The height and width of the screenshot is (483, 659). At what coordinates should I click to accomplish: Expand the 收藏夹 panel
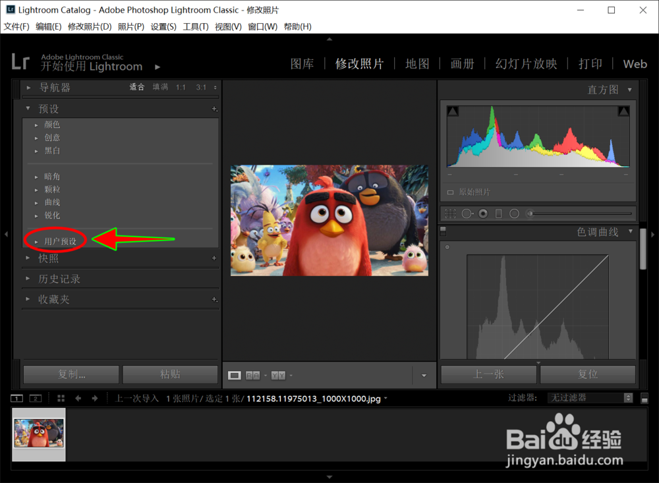pos(28,299)
